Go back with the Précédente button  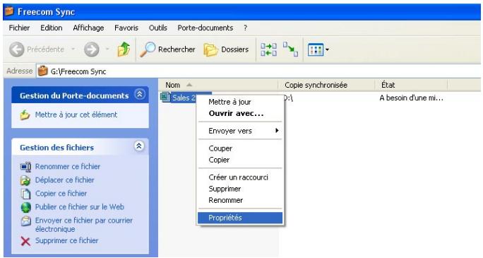click(37, 49)
